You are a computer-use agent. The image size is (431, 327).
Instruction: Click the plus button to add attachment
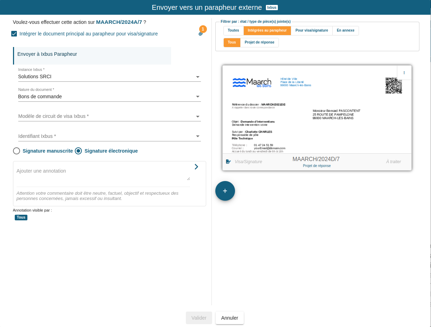click(225, 191)
